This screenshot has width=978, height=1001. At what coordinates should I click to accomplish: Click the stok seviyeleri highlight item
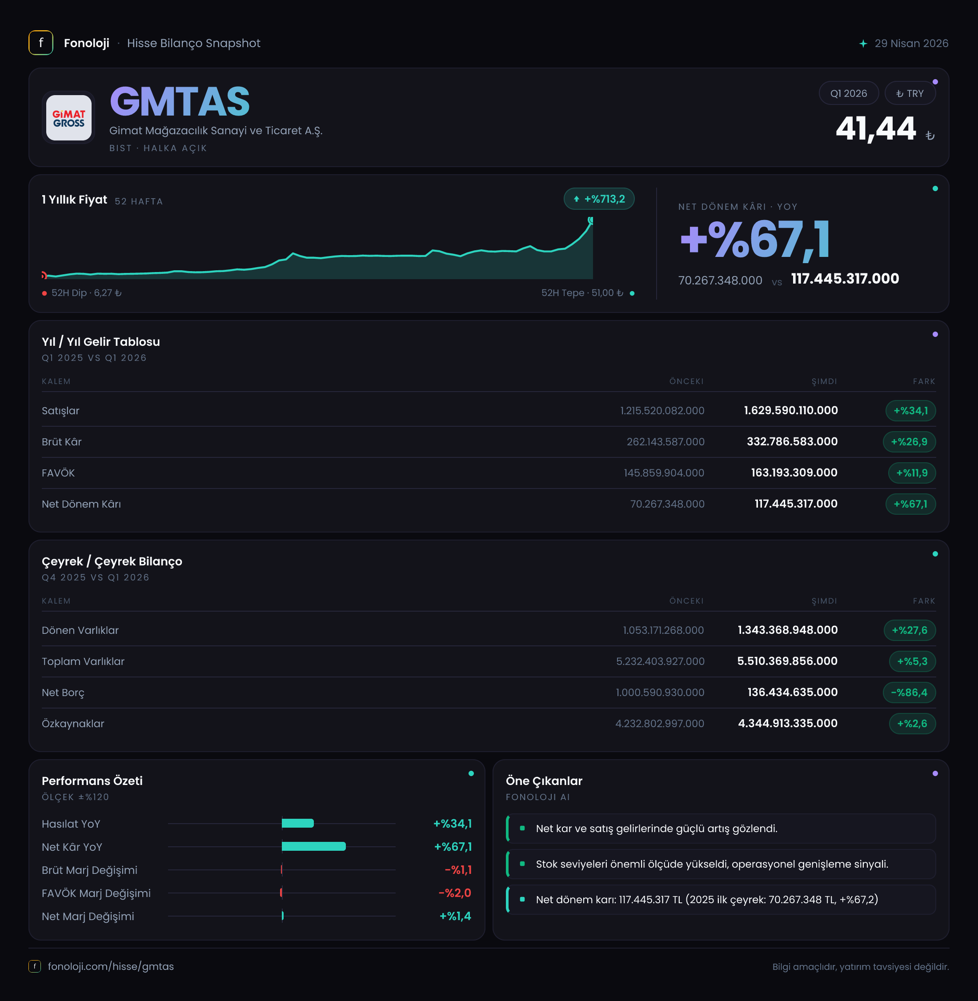(721, 864)
